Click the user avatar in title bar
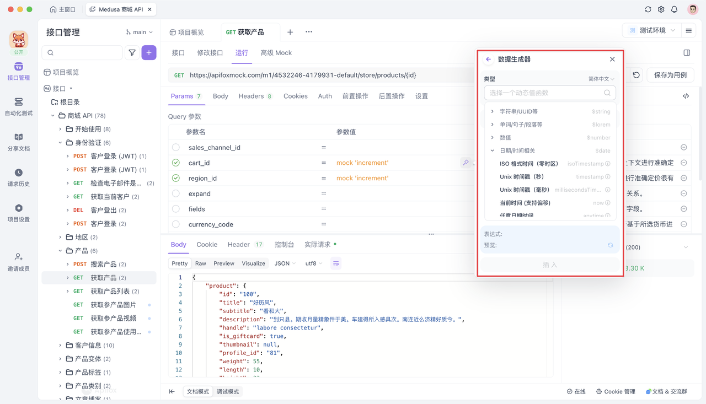The width and height of the screenshot is (706, 404). (693, 9)
